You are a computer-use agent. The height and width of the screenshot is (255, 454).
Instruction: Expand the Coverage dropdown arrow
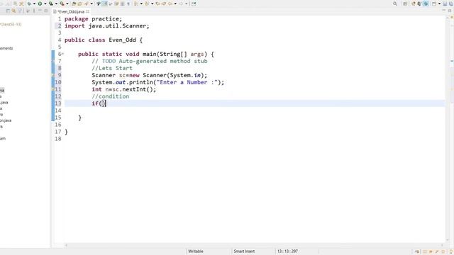coord(56,4)
